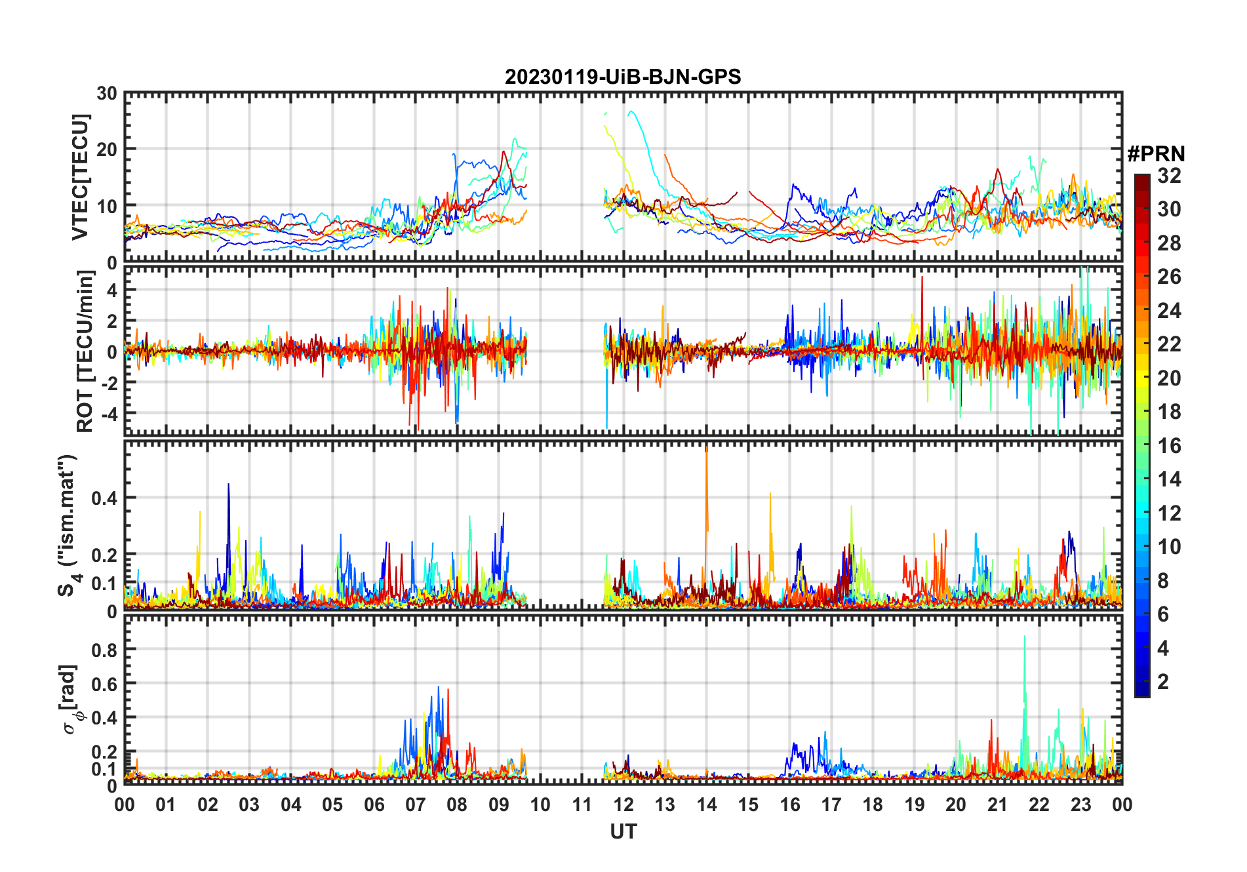Click the "32" label on the PRN colorbar

(x=1169, y=176)
